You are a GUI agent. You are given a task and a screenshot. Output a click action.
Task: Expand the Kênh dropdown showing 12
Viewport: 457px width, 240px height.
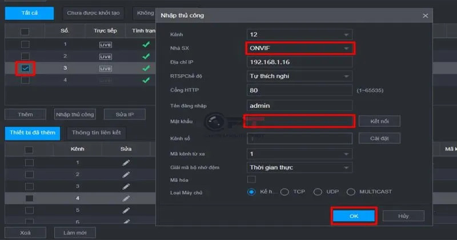[299, 34]
